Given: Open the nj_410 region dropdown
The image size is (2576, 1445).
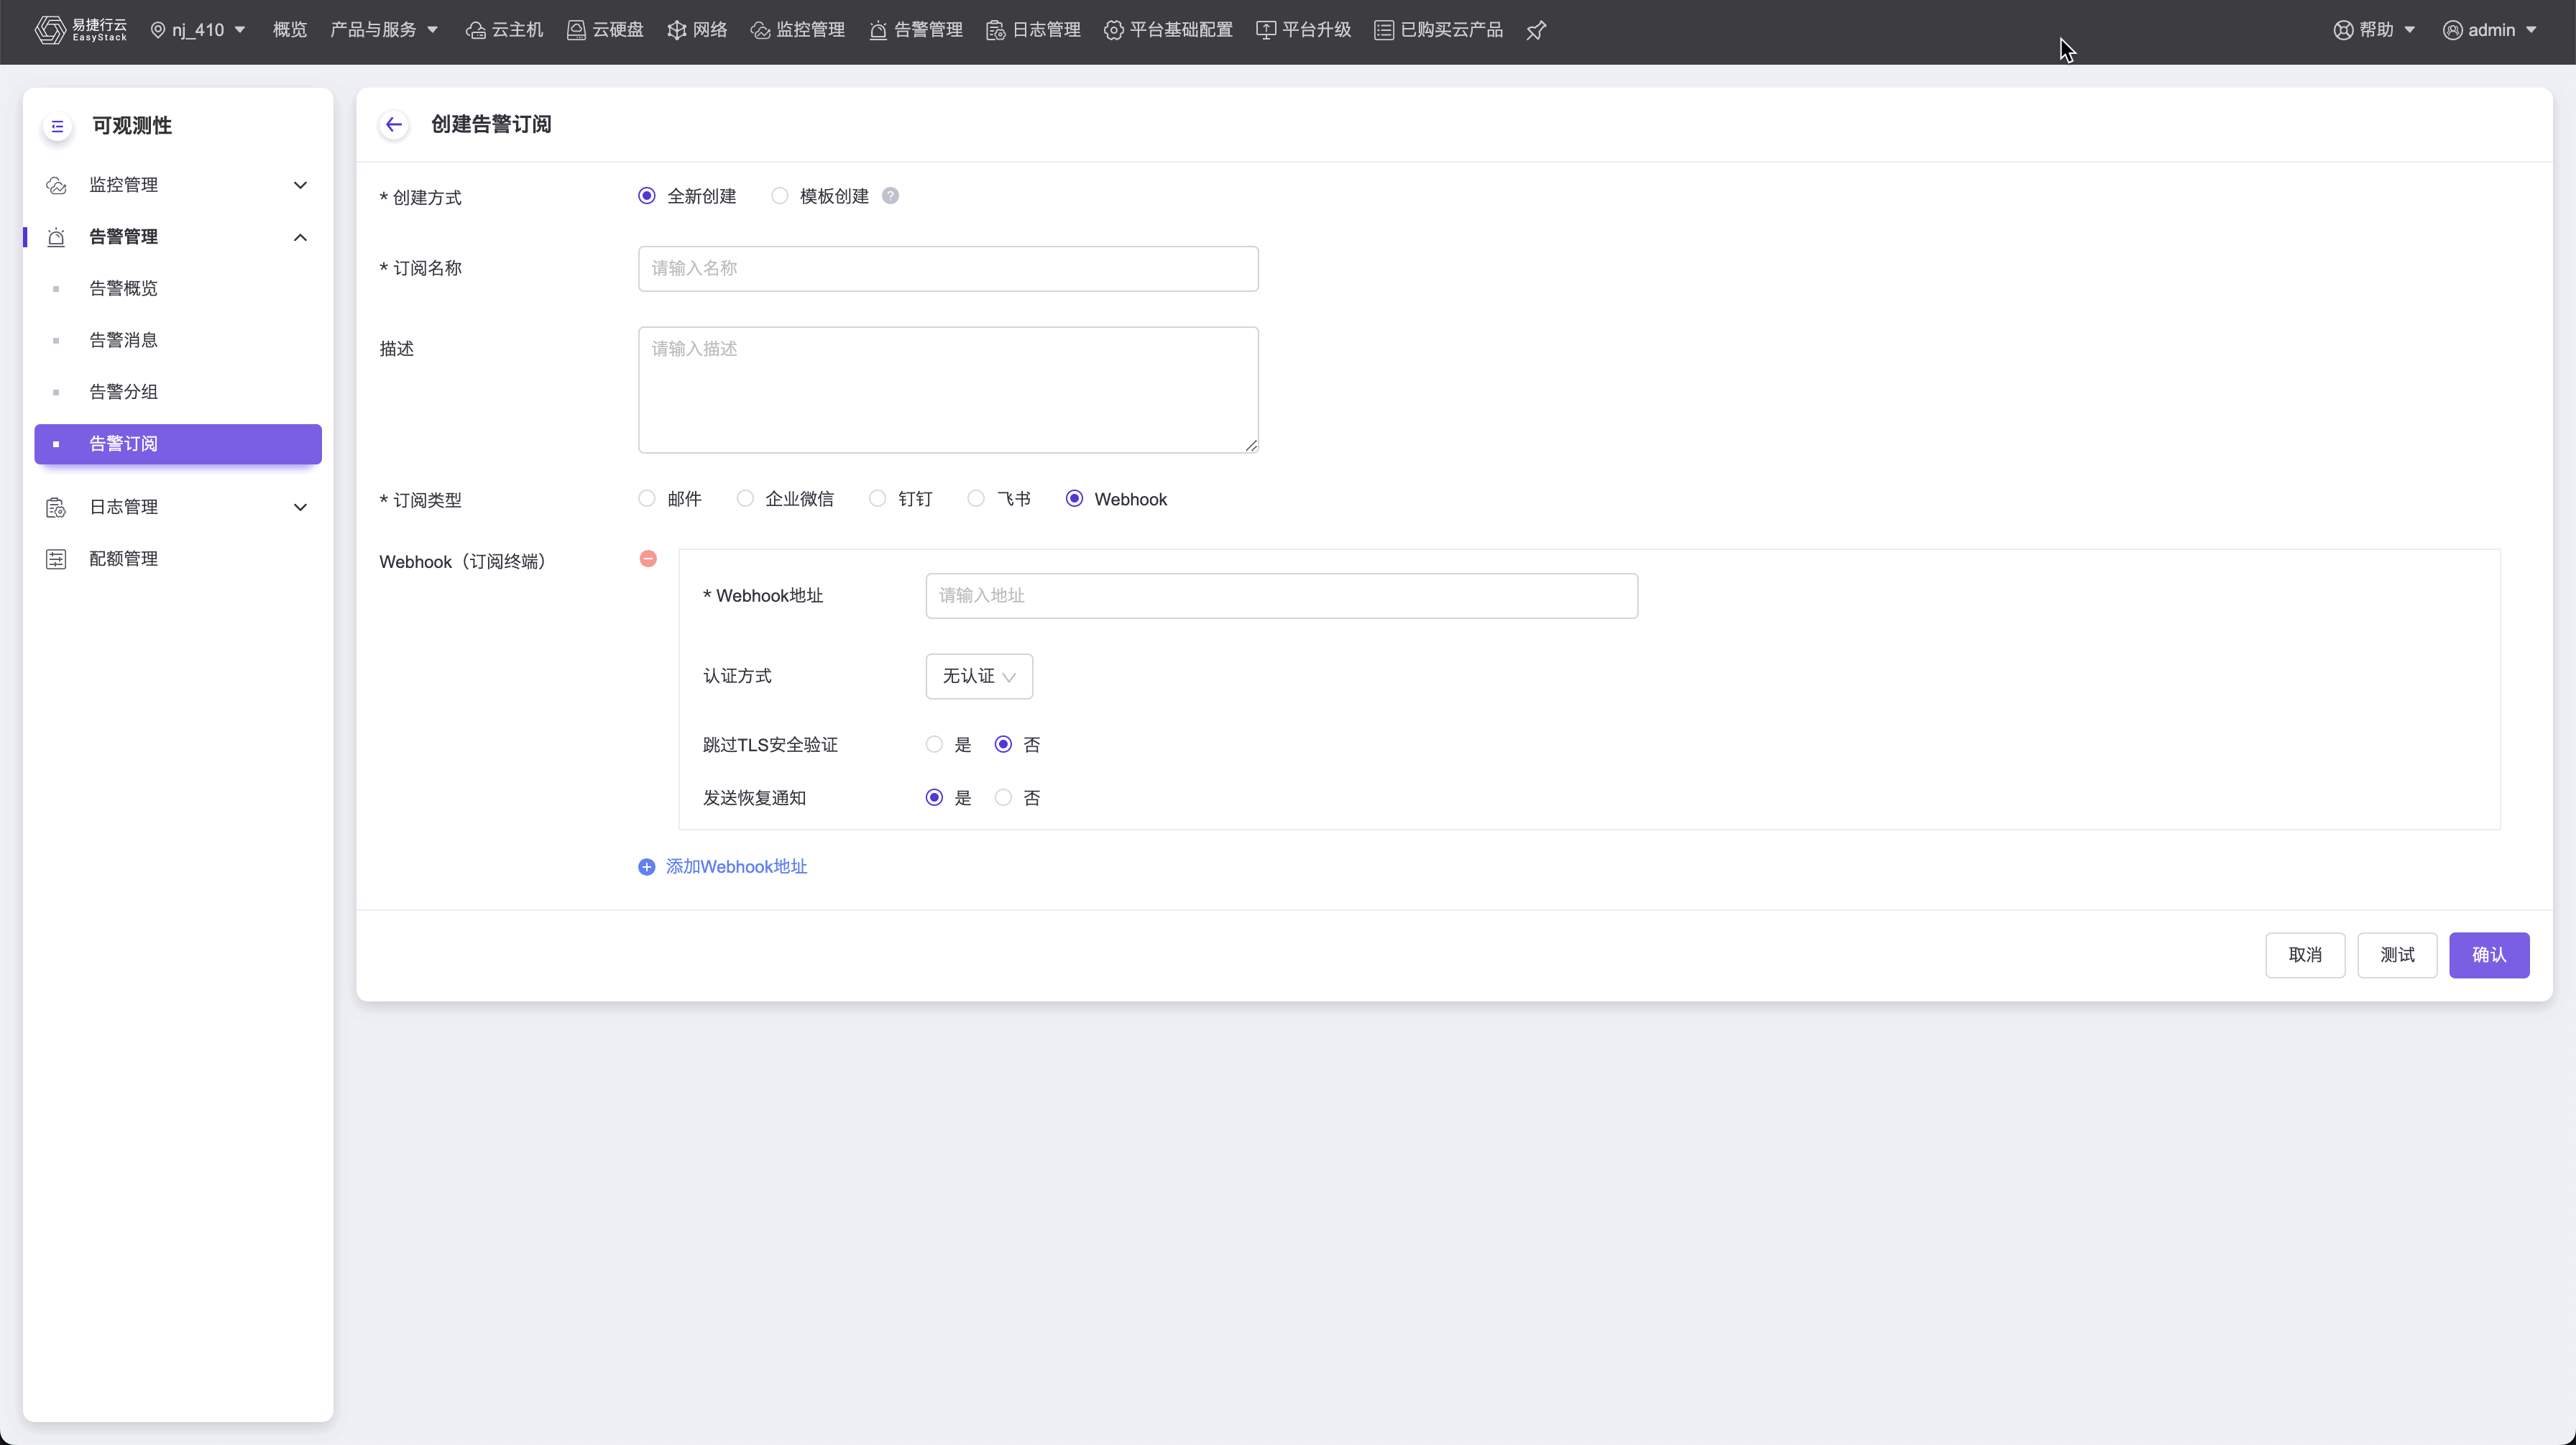Looking at the screenshot, I should click(198, 30).
